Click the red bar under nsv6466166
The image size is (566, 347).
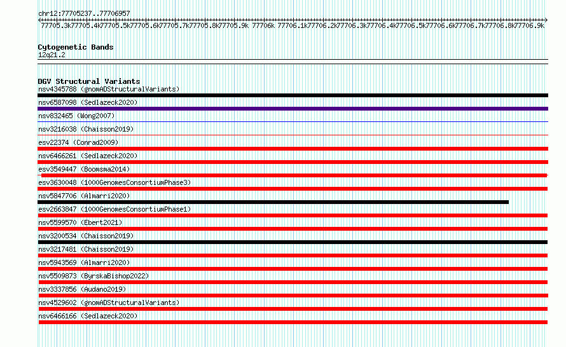tap(293, 322)
